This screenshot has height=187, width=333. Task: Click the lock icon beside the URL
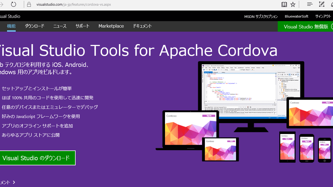pos(29,5)
